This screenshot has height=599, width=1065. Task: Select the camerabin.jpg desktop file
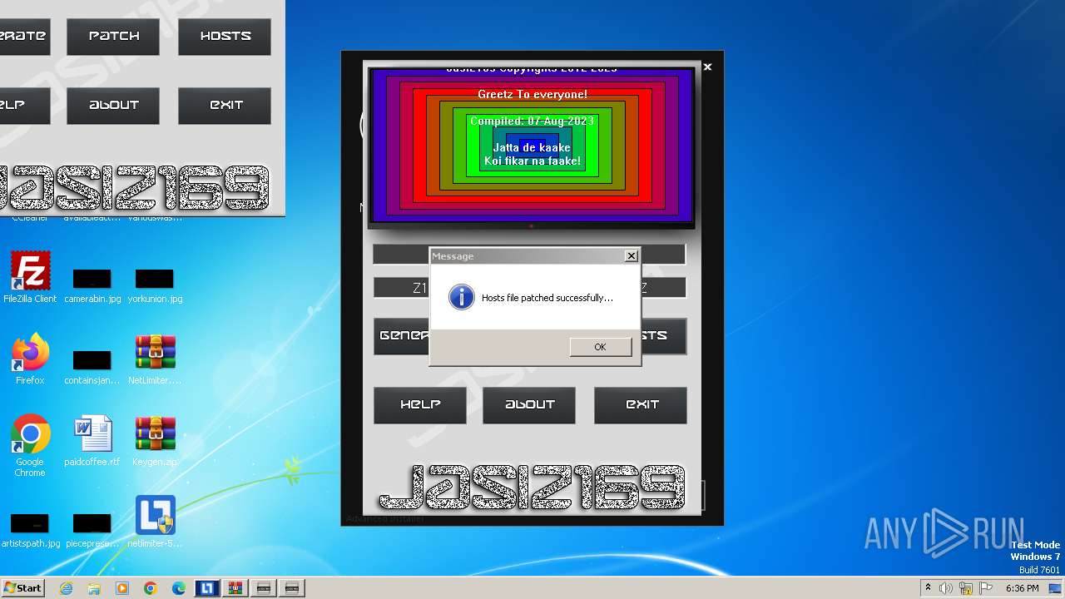tap(92, 285)
